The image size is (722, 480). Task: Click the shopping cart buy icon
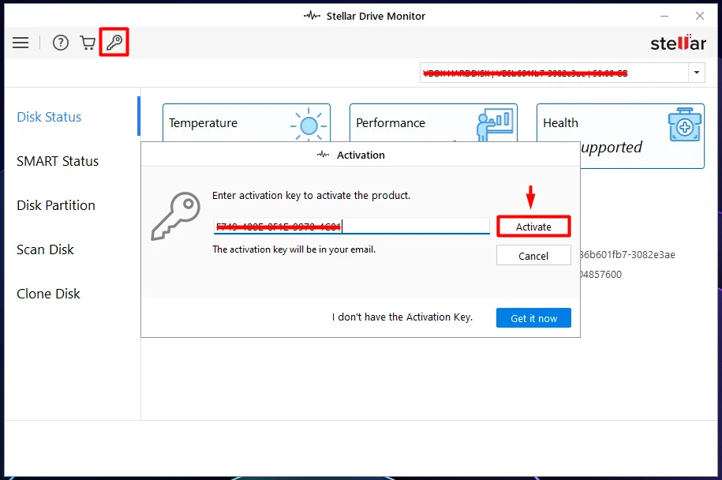tap(88, 43)
